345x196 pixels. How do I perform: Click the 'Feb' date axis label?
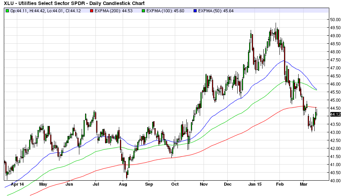coord(280,184)
